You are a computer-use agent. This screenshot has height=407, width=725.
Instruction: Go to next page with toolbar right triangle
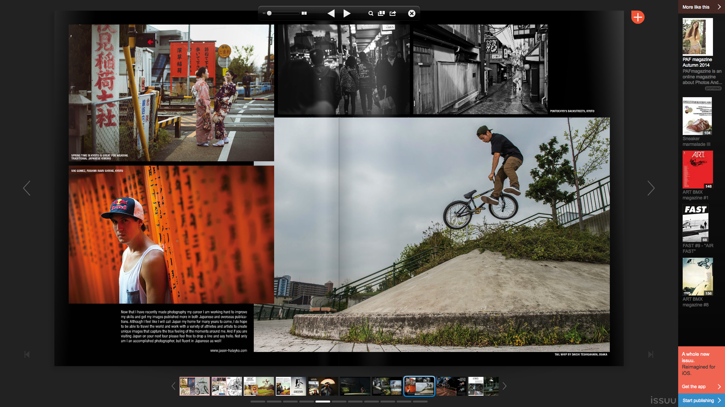(x=347, y=14)
